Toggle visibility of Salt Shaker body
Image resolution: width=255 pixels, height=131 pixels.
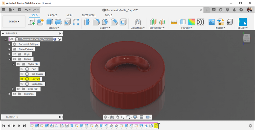point(22,74)
